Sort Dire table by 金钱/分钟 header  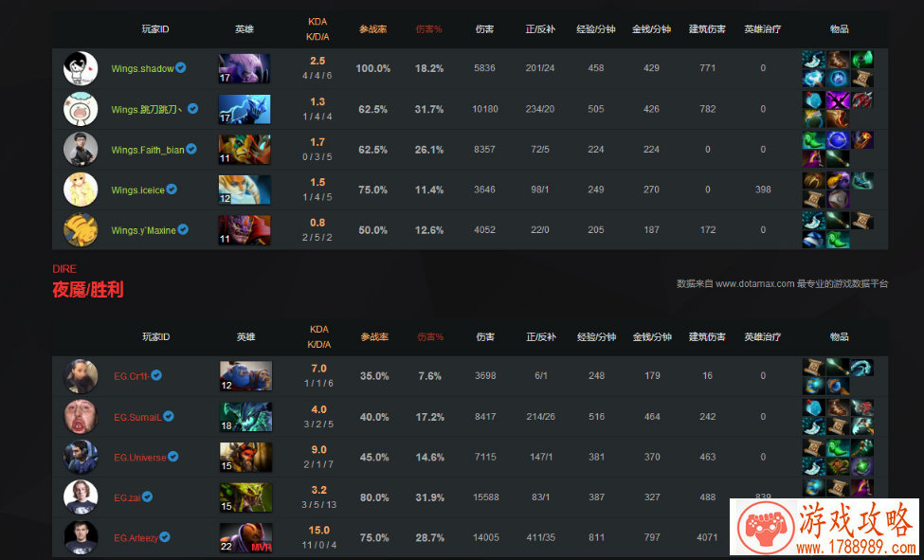click(652, 336)
